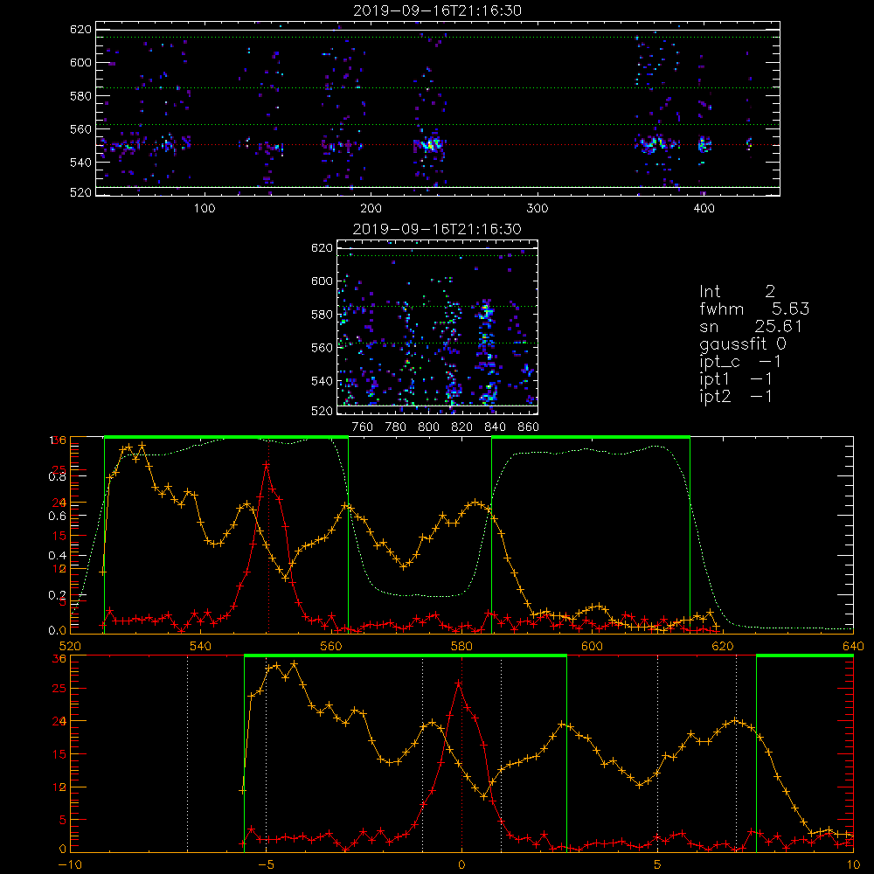Click the 'ipt2 -1' line

(x=736, y=396)
